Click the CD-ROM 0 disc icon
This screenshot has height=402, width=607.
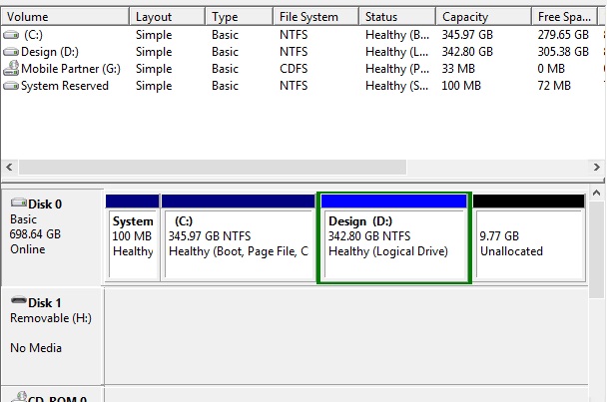pyautogui.click(x=19, y=397)
